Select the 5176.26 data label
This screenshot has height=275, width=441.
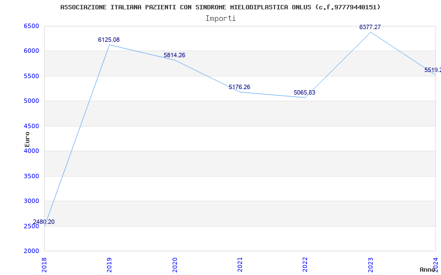pyautogui.click(x=239, y=87)
